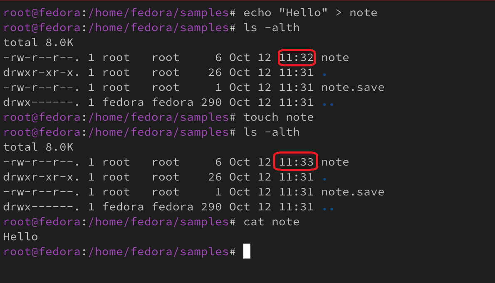Click the second ls -alth command
This screenshot has height=283, width=495.
[x=272, y=132]
